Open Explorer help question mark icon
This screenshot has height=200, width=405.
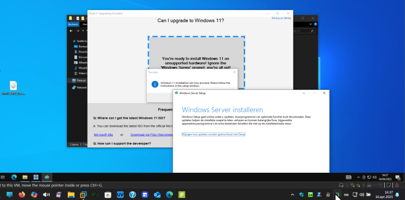coord(315,24)
